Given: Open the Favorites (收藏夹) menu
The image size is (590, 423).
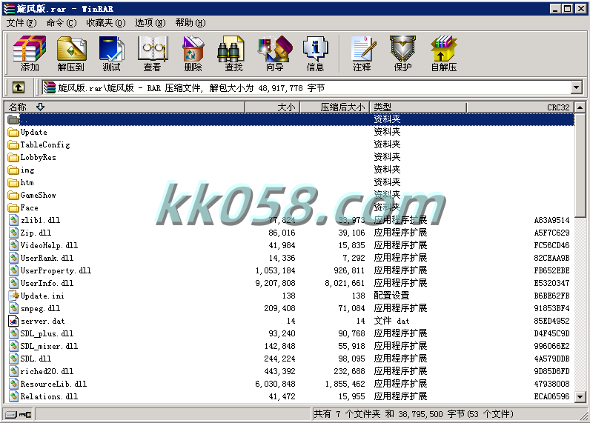Looking at the screenshot, I should (106, 23).
